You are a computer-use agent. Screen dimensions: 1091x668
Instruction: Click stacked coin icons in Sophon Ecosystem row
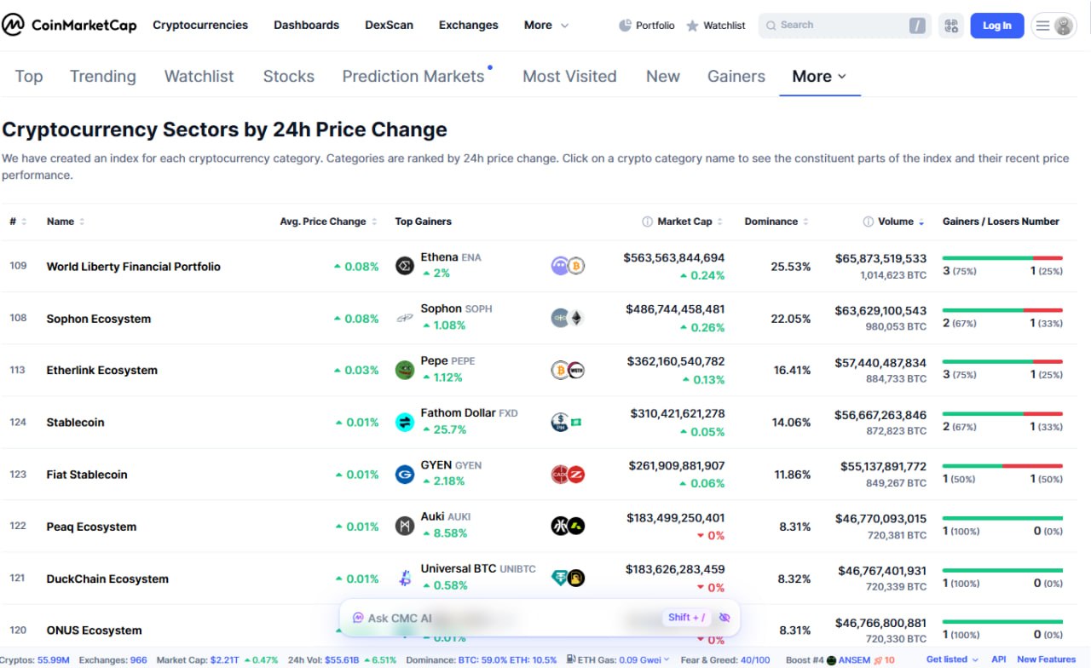click(x=568, y=318)
